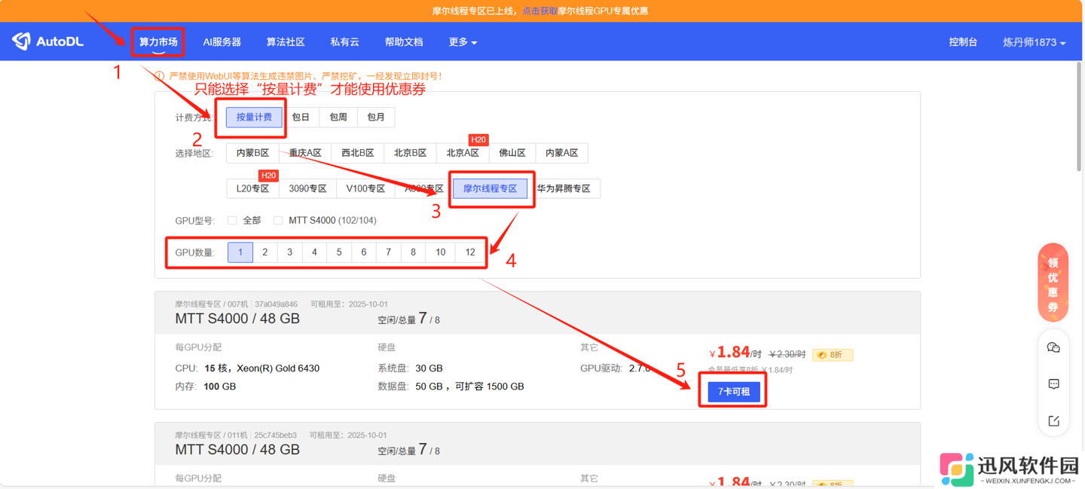
Task: Select the 北京B区 region
Action: coord(411,153)
